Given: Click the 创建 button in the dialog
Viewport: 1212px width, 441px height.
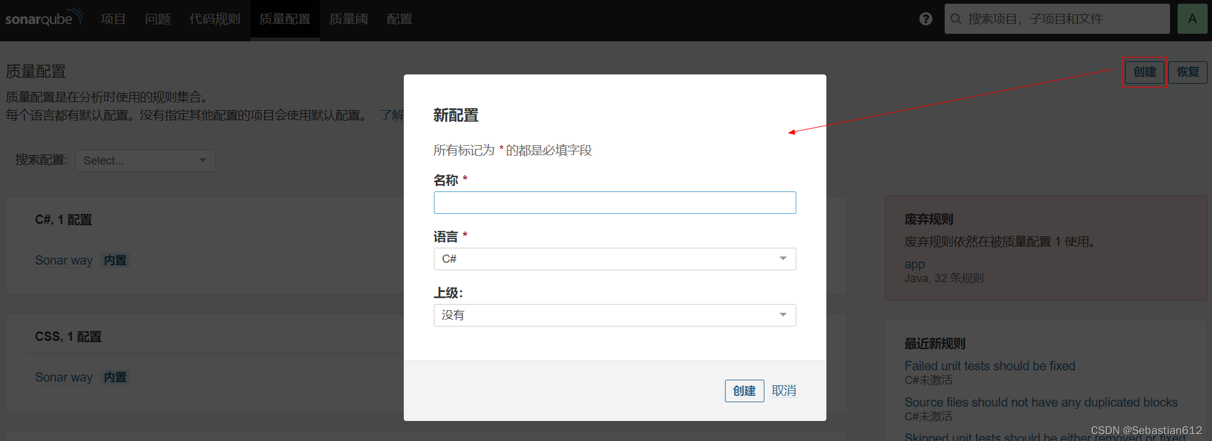Looking at the screenshot, I should click(x=744, y=391).
